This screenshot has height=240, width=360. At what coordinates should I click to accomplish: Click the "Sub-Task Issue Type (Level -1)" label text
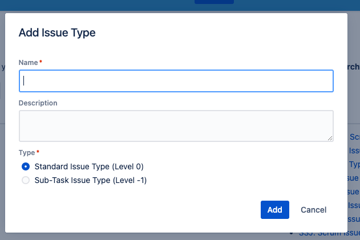(91, 180)
